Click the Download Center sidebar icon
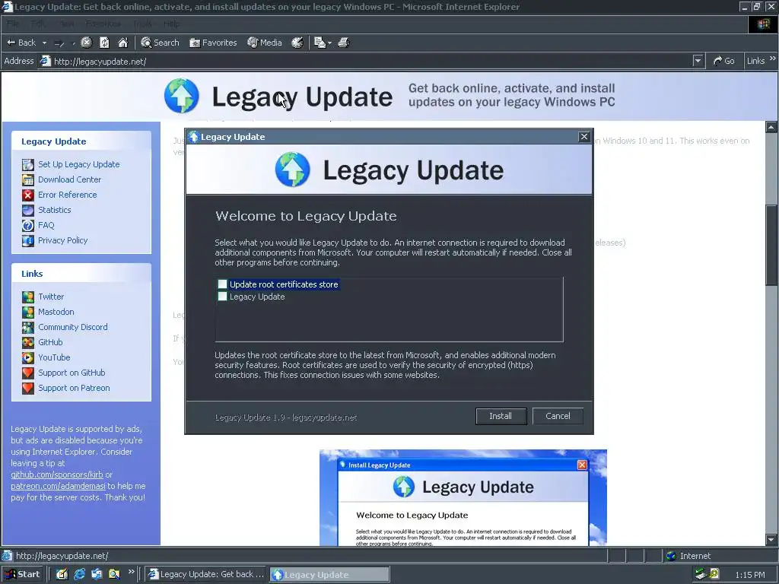Viewport: 779px width, 584px height. 28,179
